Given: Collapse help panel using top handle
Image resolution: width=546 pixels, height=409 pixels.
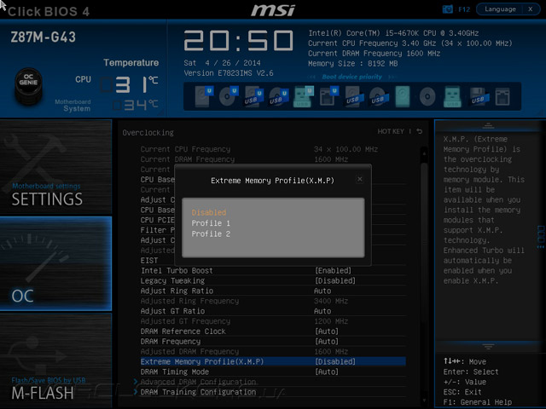Looking at the screenshot, I should (488, 125).
